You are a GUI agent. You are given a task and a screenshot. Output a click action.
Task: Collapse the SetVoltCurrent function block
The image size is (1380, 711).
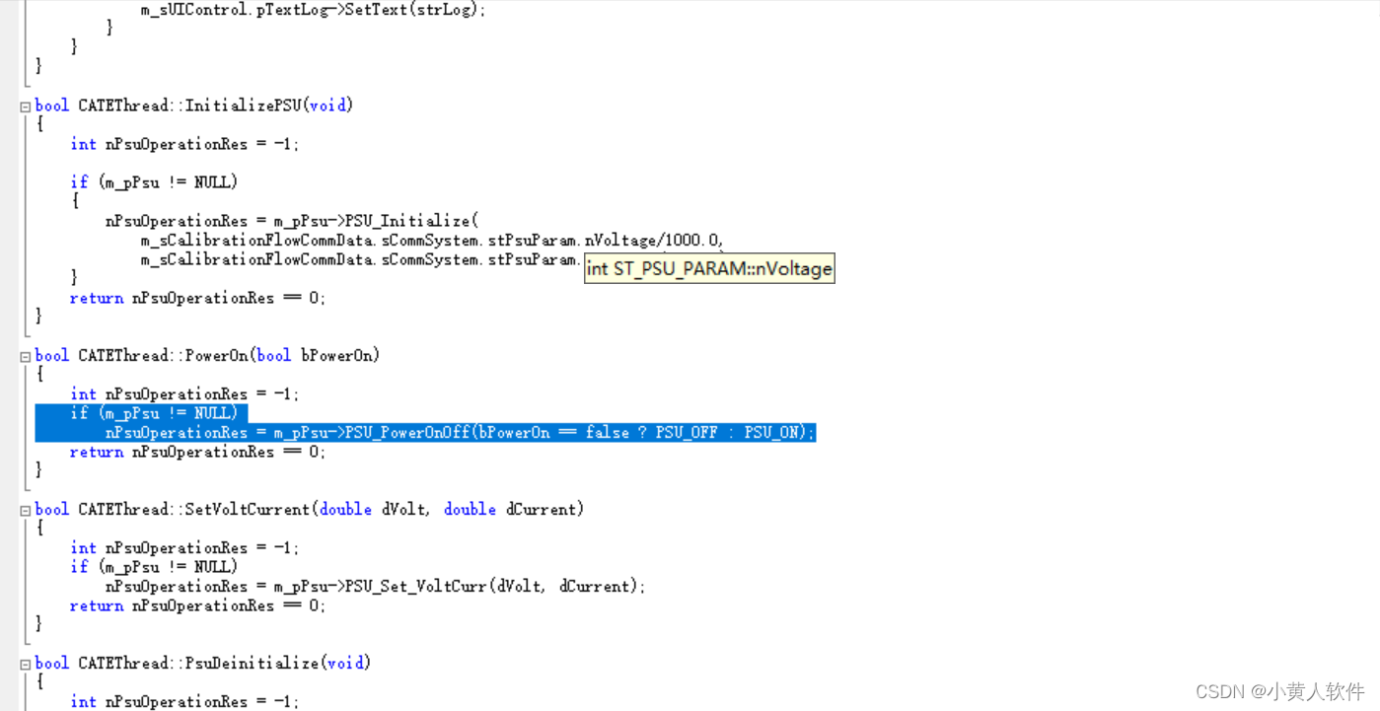[26, 511]
